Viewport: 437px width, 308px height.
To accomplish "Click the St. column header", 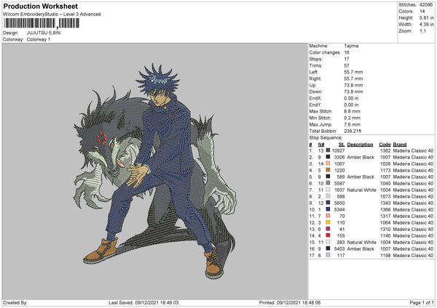I will 342,145.
